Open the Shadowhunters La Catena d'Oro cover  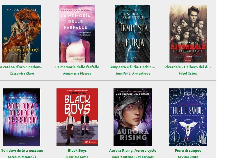click(x=22, y=34)
